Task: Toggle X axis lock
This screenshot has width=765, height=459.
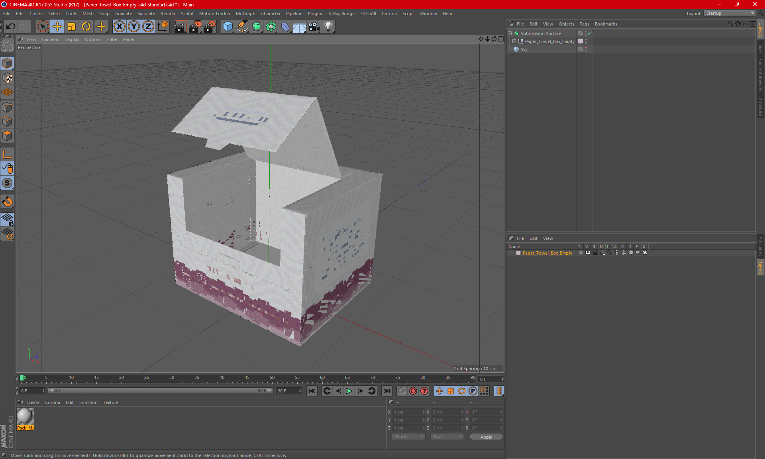Action: click(x=119, y=27)
